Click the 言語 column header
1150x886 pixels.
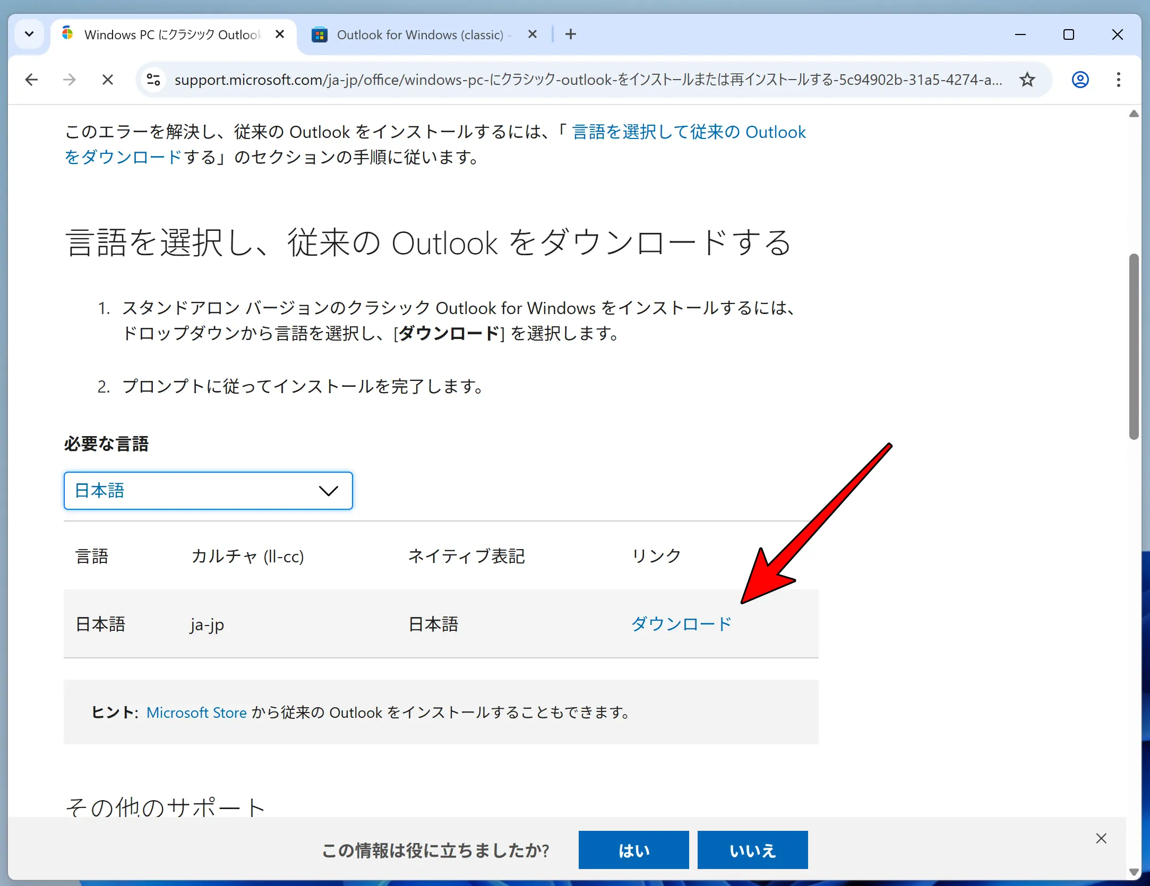click(92, 556)
